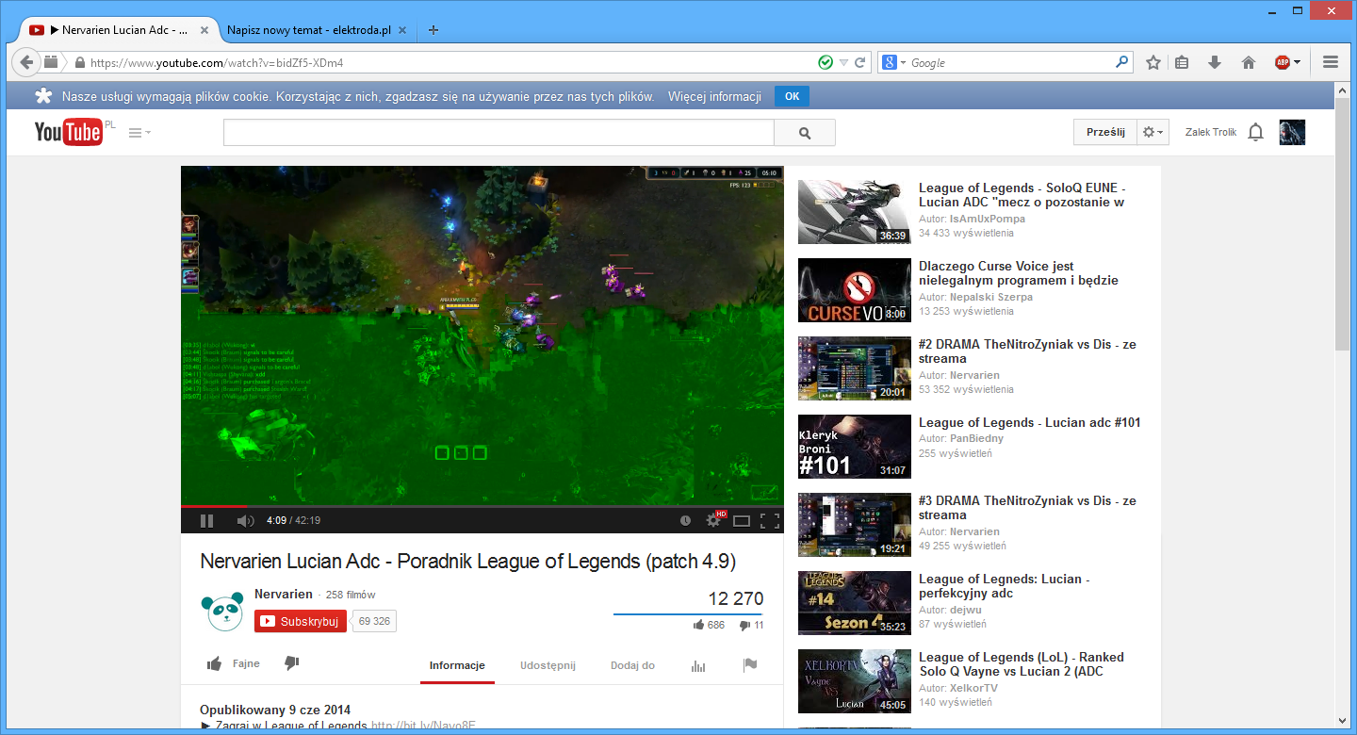The width and height of the screenshot is (1357, 735).
Task: Open search engine selector dropdown
Action: (x=893, y=63)
